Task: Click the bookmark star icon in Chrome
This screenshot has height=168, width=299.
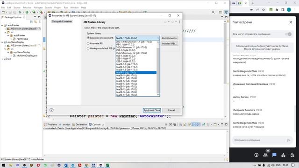Action: tap(263, 10)
